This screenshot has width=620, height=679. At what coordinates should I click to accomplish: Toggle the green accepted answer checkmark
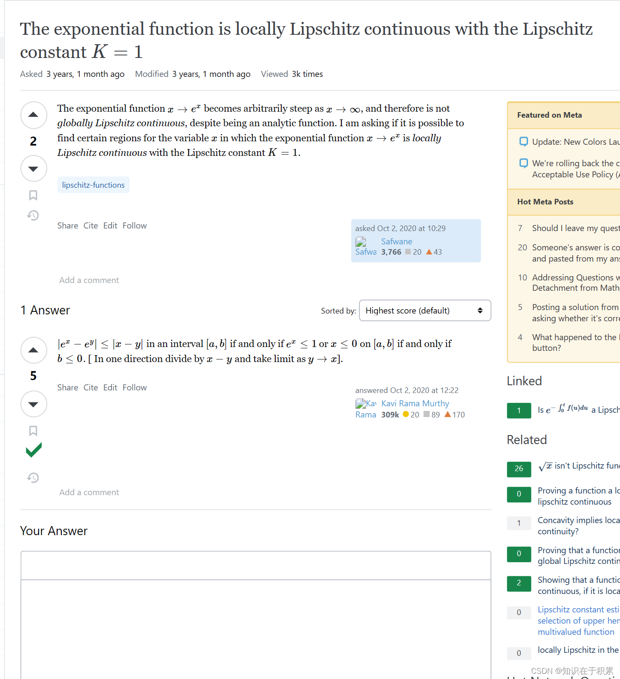pos(33,450)
